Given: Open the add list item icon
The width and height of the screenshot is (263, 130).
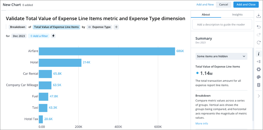Looking at the screenshot, I should (258, 61).
